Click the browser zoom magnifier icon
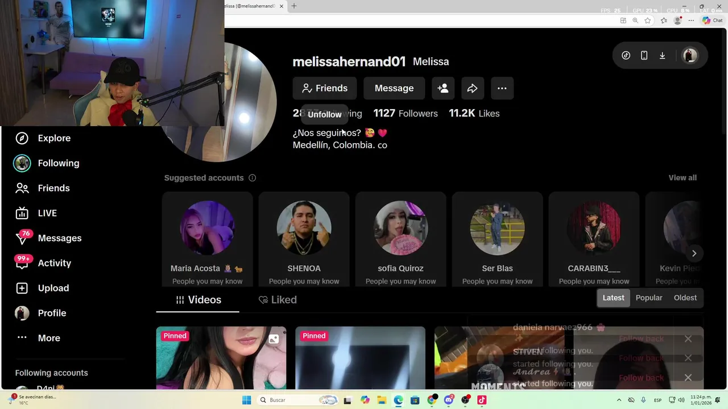Image resolution: width=728 pixels, height=409 pixels. click(635, 20)
